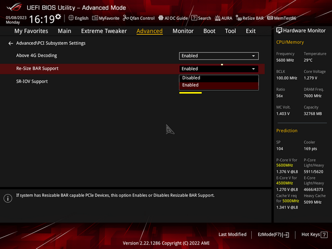The height and width of the screenshot is (249, 332).
Task: Open MyFavorite folder icon
Action: (95, 18)
